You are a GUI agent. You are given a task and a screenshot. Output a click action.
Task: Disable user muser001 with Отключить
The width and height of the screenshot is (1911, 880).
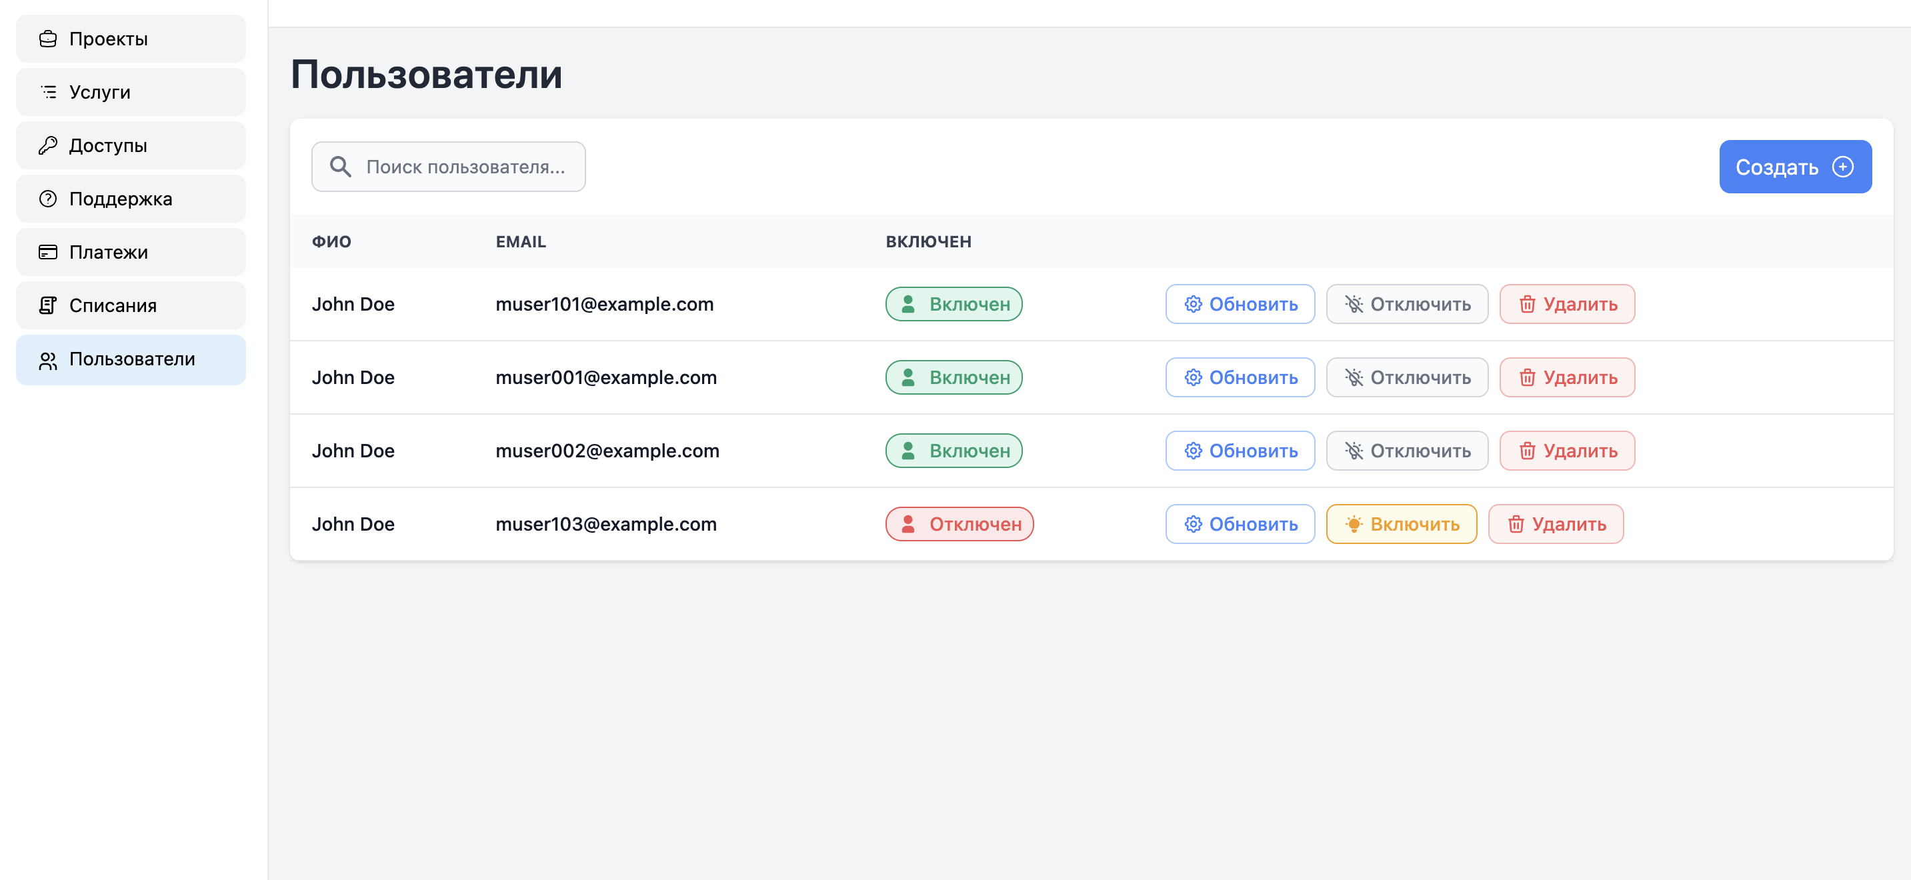1406,378
